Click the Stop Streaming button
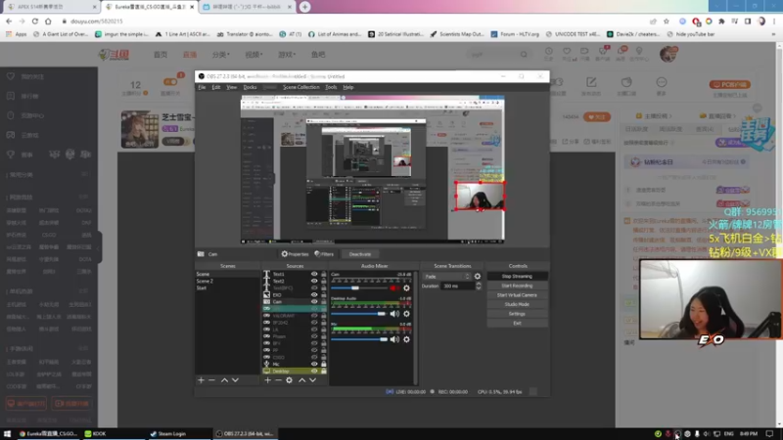This screenshot has width=783, height=440. 517,277
